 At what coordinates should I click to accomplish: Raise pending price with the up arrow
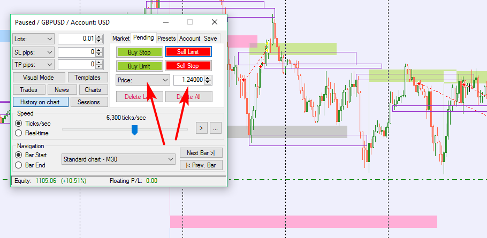(x=208, y=78)
